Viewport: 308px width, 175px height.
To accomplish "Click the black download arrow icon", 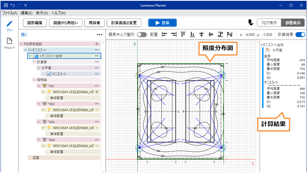I will click(251, 23).
